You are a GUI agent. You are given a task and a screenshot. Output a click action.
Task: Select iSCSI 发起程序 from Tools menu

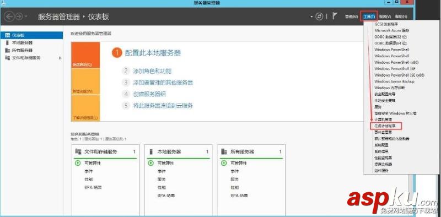point(386,24)
